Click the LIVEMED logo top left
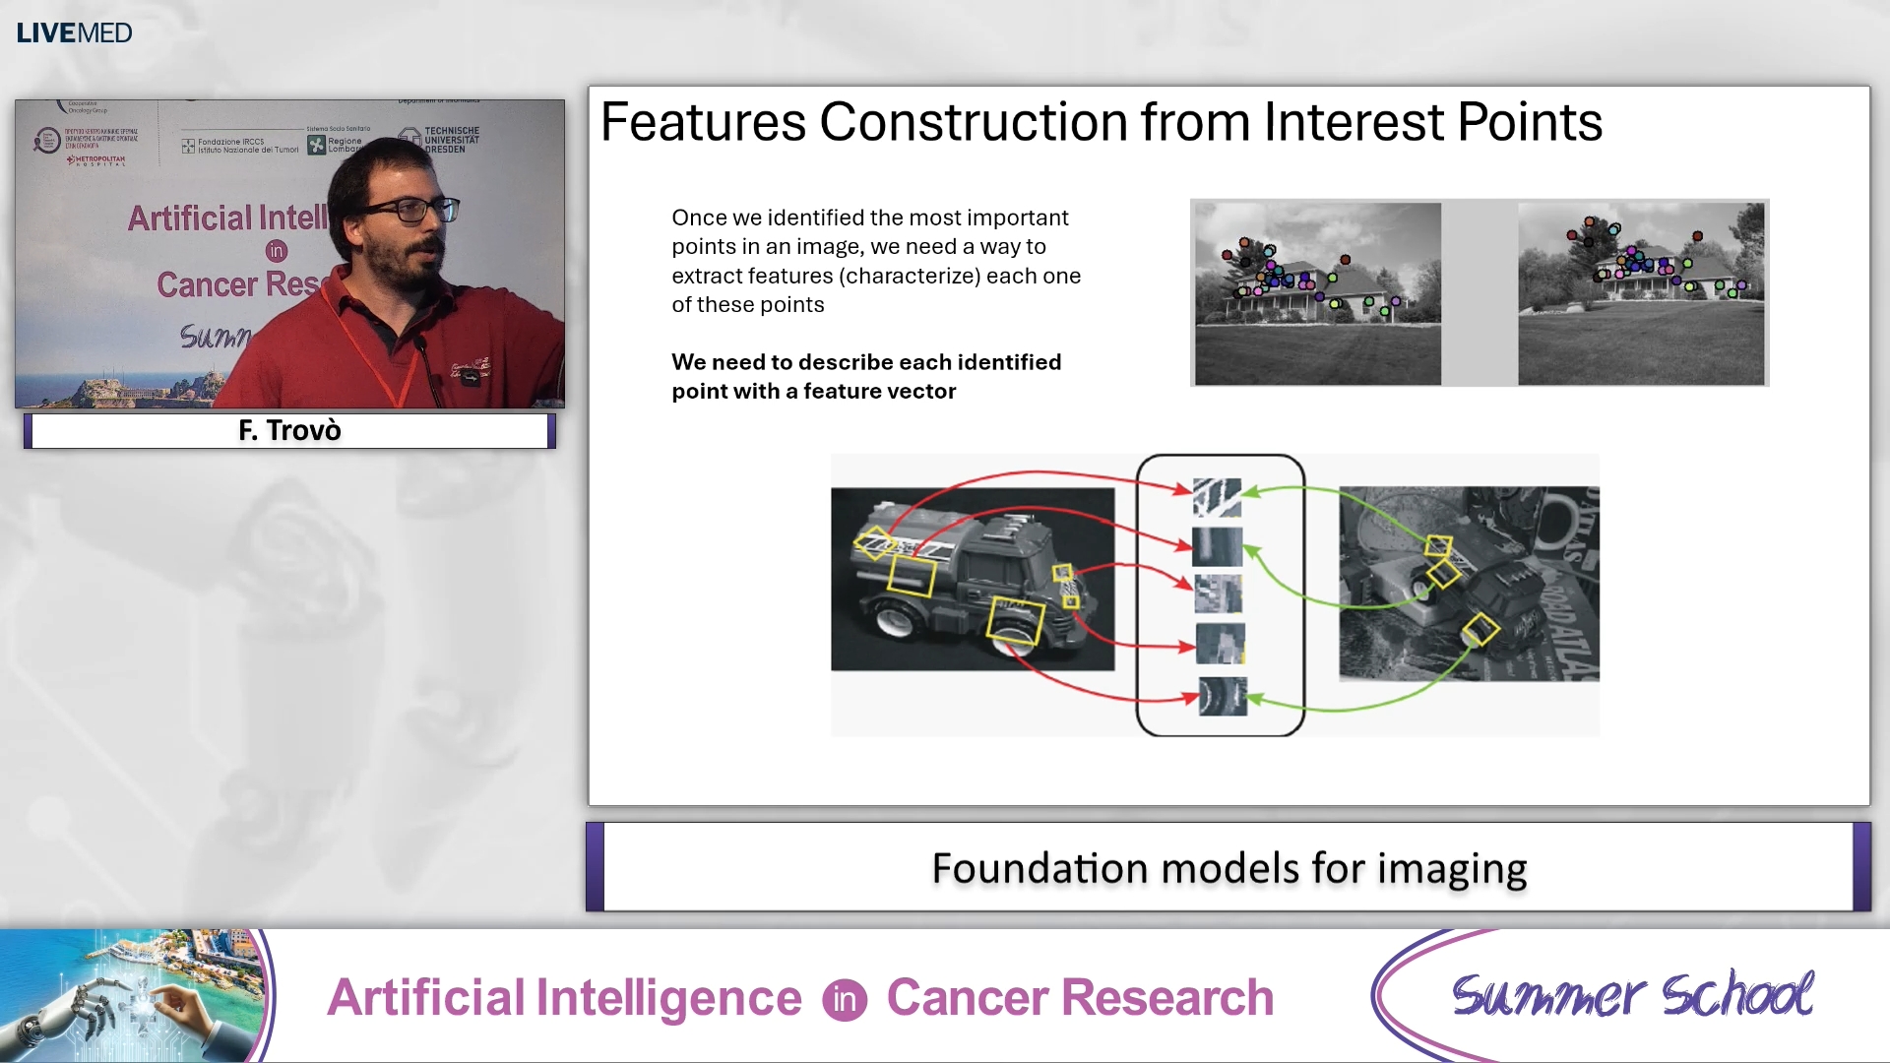The height and width of the screenshot is (1063, 1890). [x=72, y=31]
